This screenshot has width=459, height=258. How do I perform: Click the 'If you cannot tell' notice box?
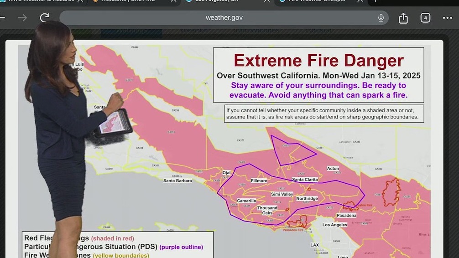324,114
